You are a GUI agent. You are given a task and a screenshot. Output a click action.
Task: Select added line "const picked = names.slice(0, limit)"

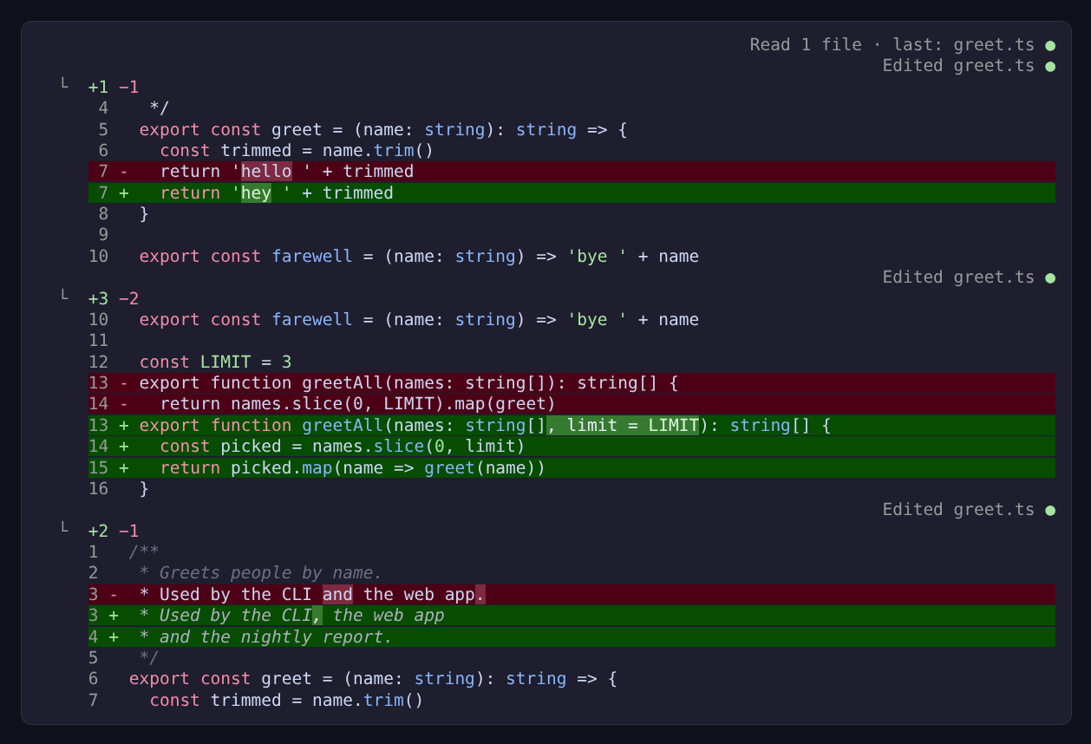[x=572, y=447]
